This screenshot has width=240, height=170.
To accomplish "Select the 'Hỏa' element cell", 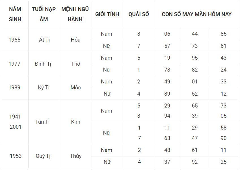I will (75, 40).
